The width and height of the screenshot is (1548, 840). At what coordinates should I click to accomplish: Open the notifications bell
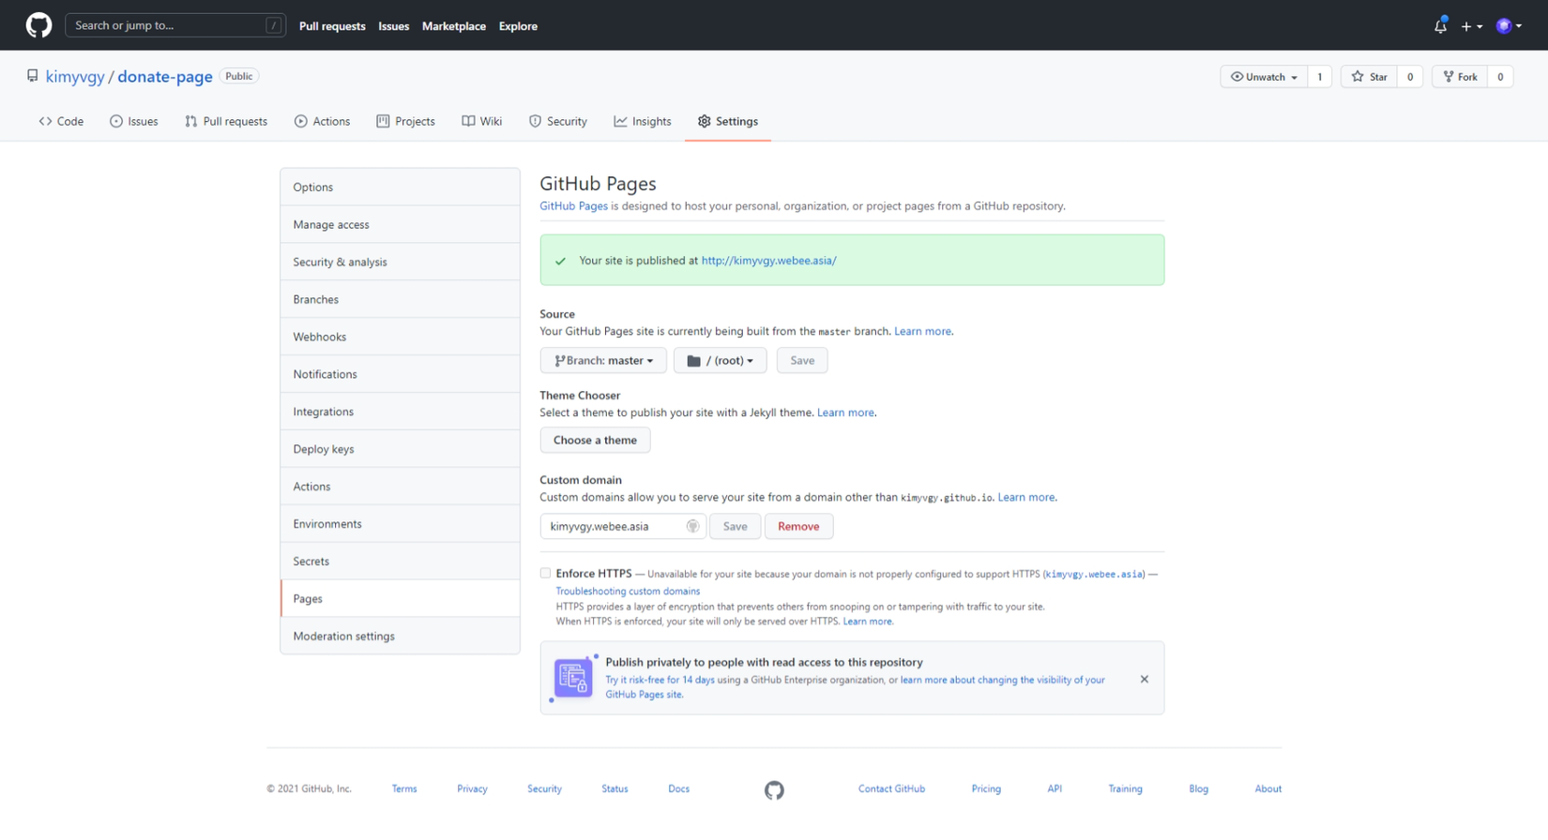1440,26
